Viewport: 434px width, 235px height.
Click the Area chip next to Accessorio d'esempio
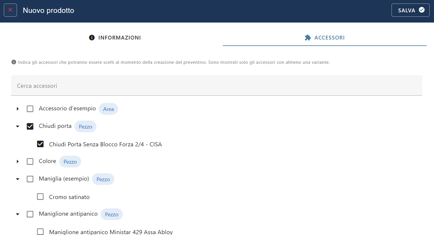(x=108, y=109)
